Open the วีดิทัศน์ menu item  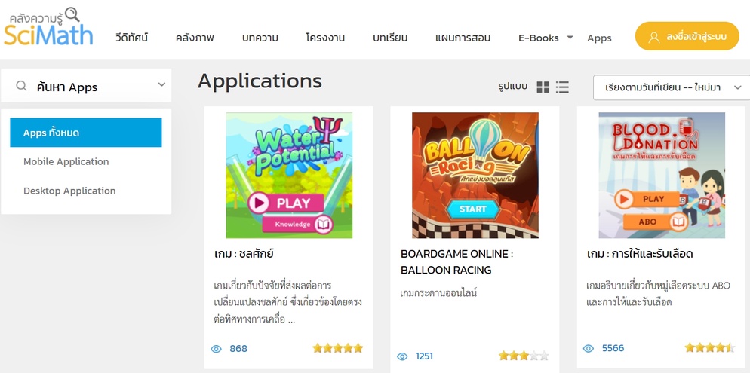tap(131, 38)
